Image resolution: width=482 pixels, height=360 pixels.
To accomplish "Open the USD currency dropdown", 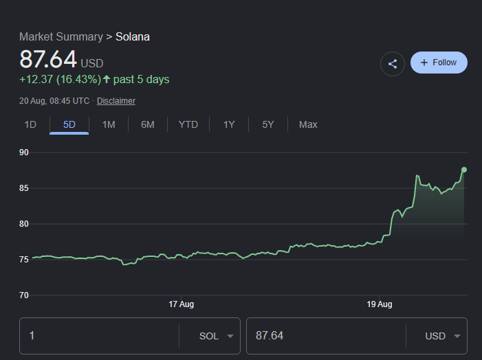I will pyautogui.click(x=443, y=336).
